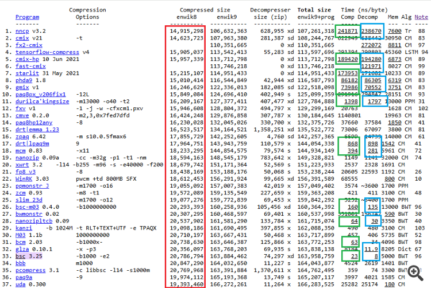Open the pcompress program link

click(30, 270)
